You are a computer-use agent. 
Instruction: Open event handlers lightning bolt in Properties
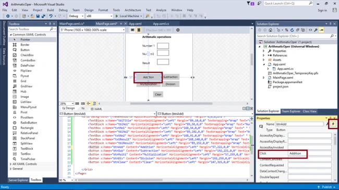tap(333, 124)
